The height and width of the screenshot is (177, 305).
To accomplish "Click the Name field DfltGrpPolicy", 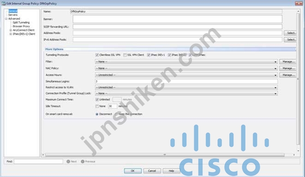I will click(176, 11).
